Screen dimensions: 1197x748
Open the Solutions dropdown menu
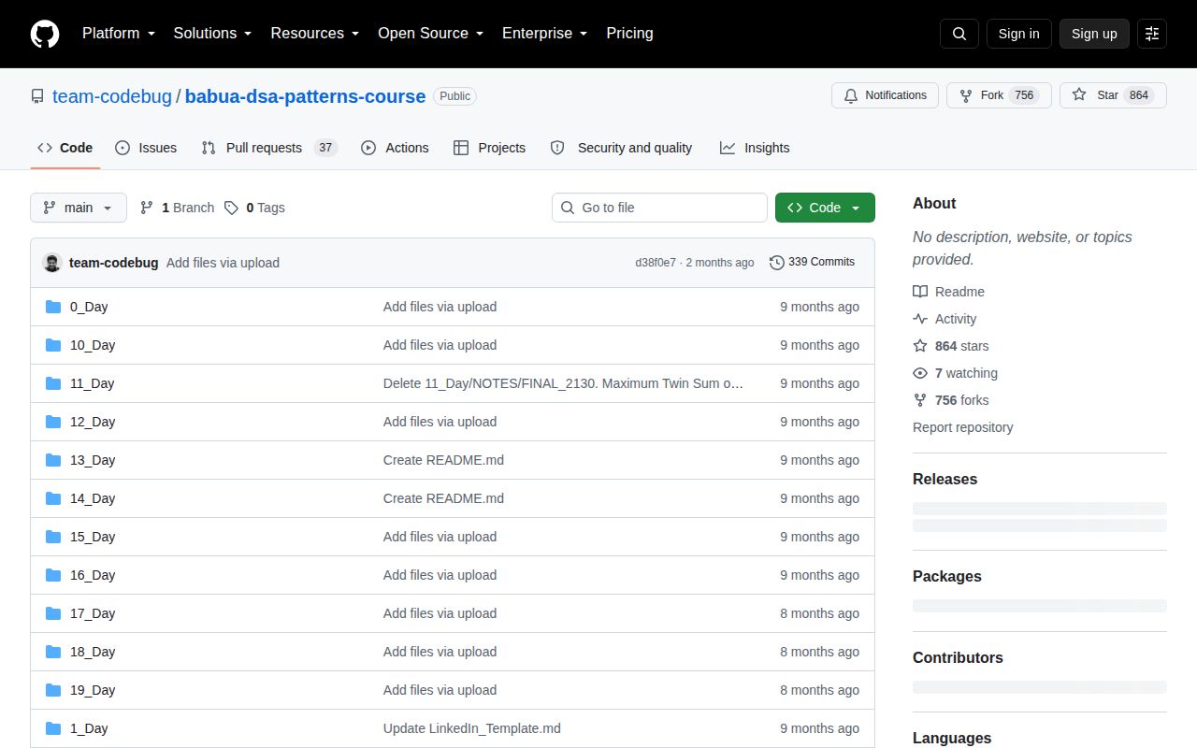(x=212, y=34)
